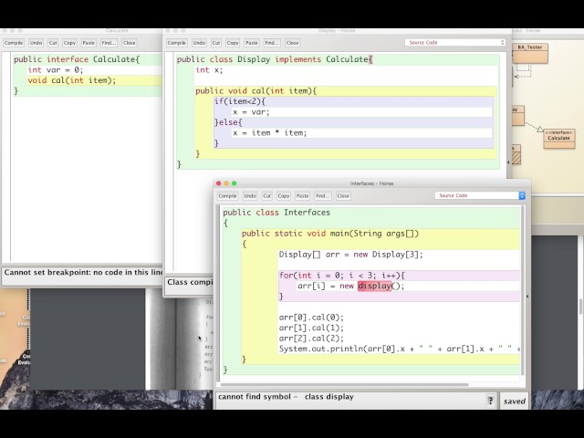
Task: Compile the Display class window
Action: (x=176, y=43)
